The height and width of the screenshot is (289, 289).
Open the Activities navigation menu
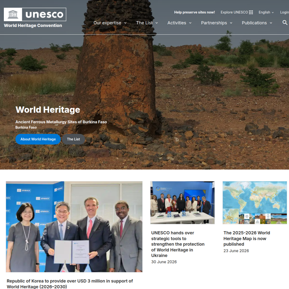179,23
